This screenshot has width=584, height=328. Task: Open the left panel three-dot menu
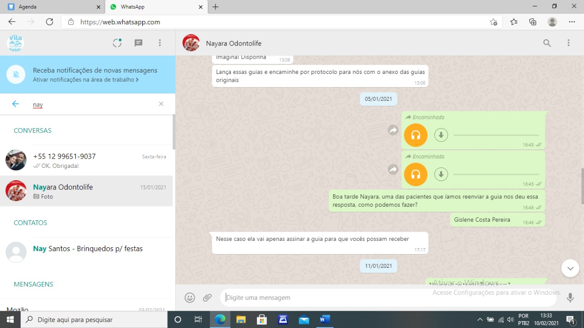click(160, 43)
